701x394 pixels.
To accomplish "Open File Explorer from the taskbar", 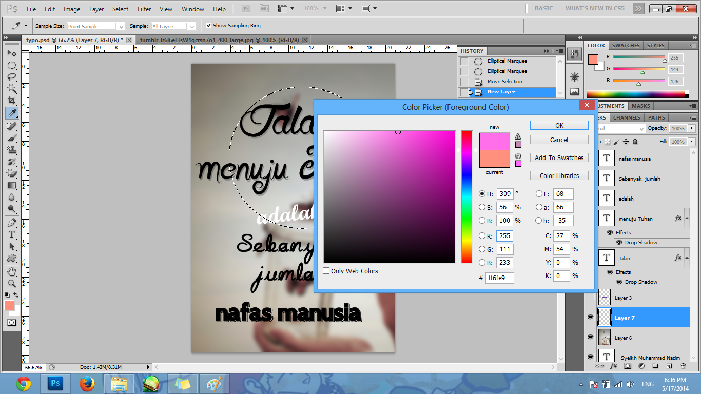I will 119,383.
